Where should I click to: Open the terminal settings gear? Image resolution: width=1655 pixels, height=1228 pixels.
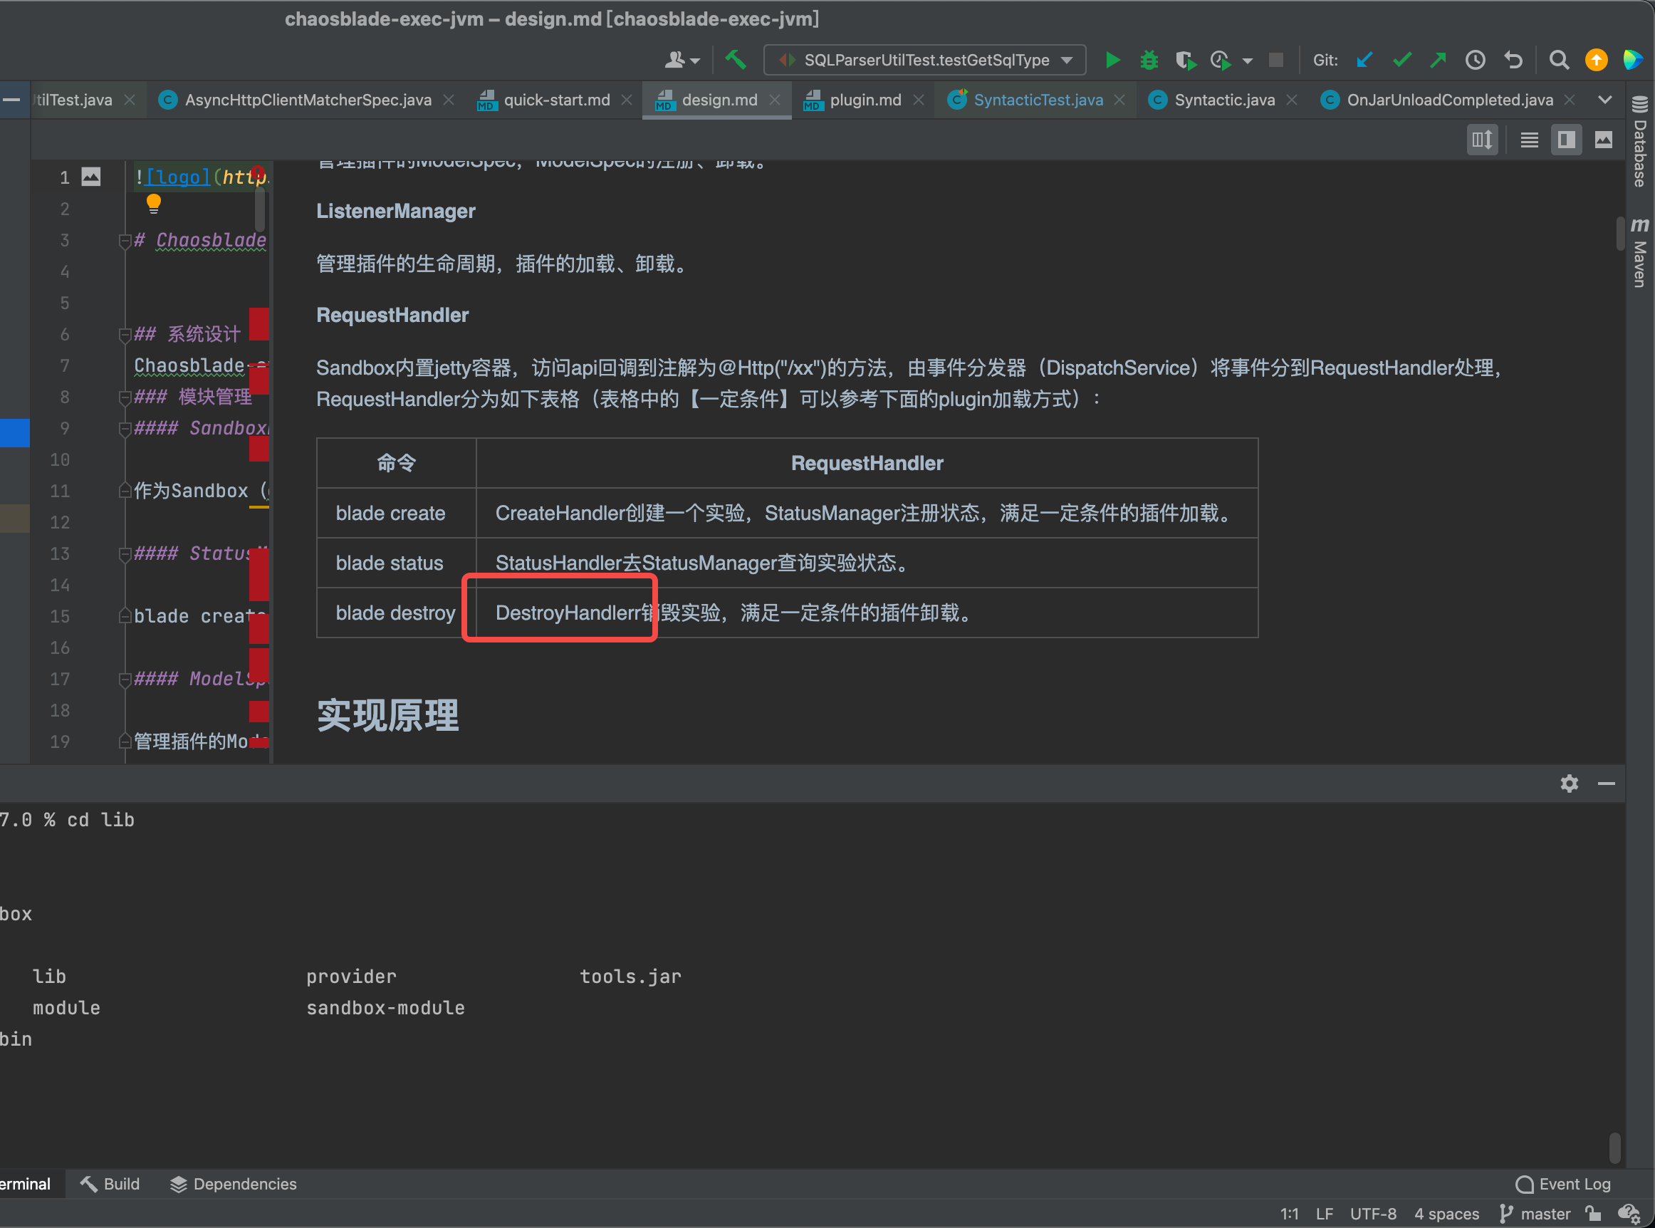point(1569,784)
